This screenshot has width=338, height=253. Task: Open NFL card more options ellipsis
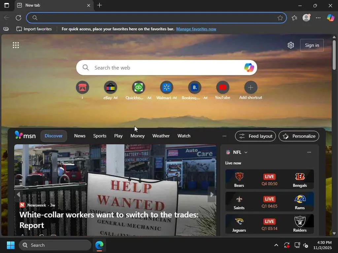(x=309, y=152)
